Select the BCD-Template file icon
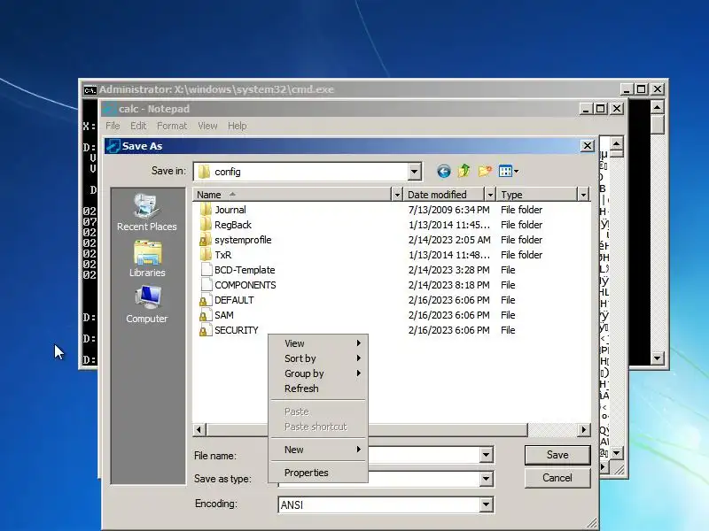 coord(206,270)
